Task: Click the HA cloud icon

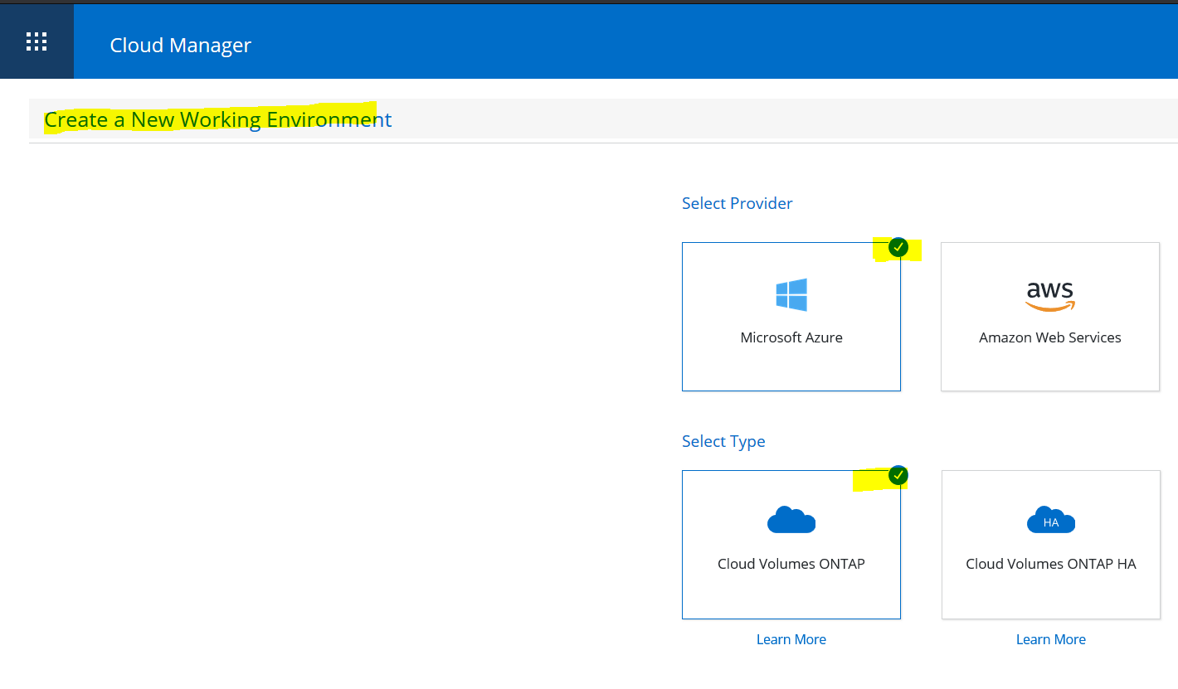Action: [x=1051, y=520]
